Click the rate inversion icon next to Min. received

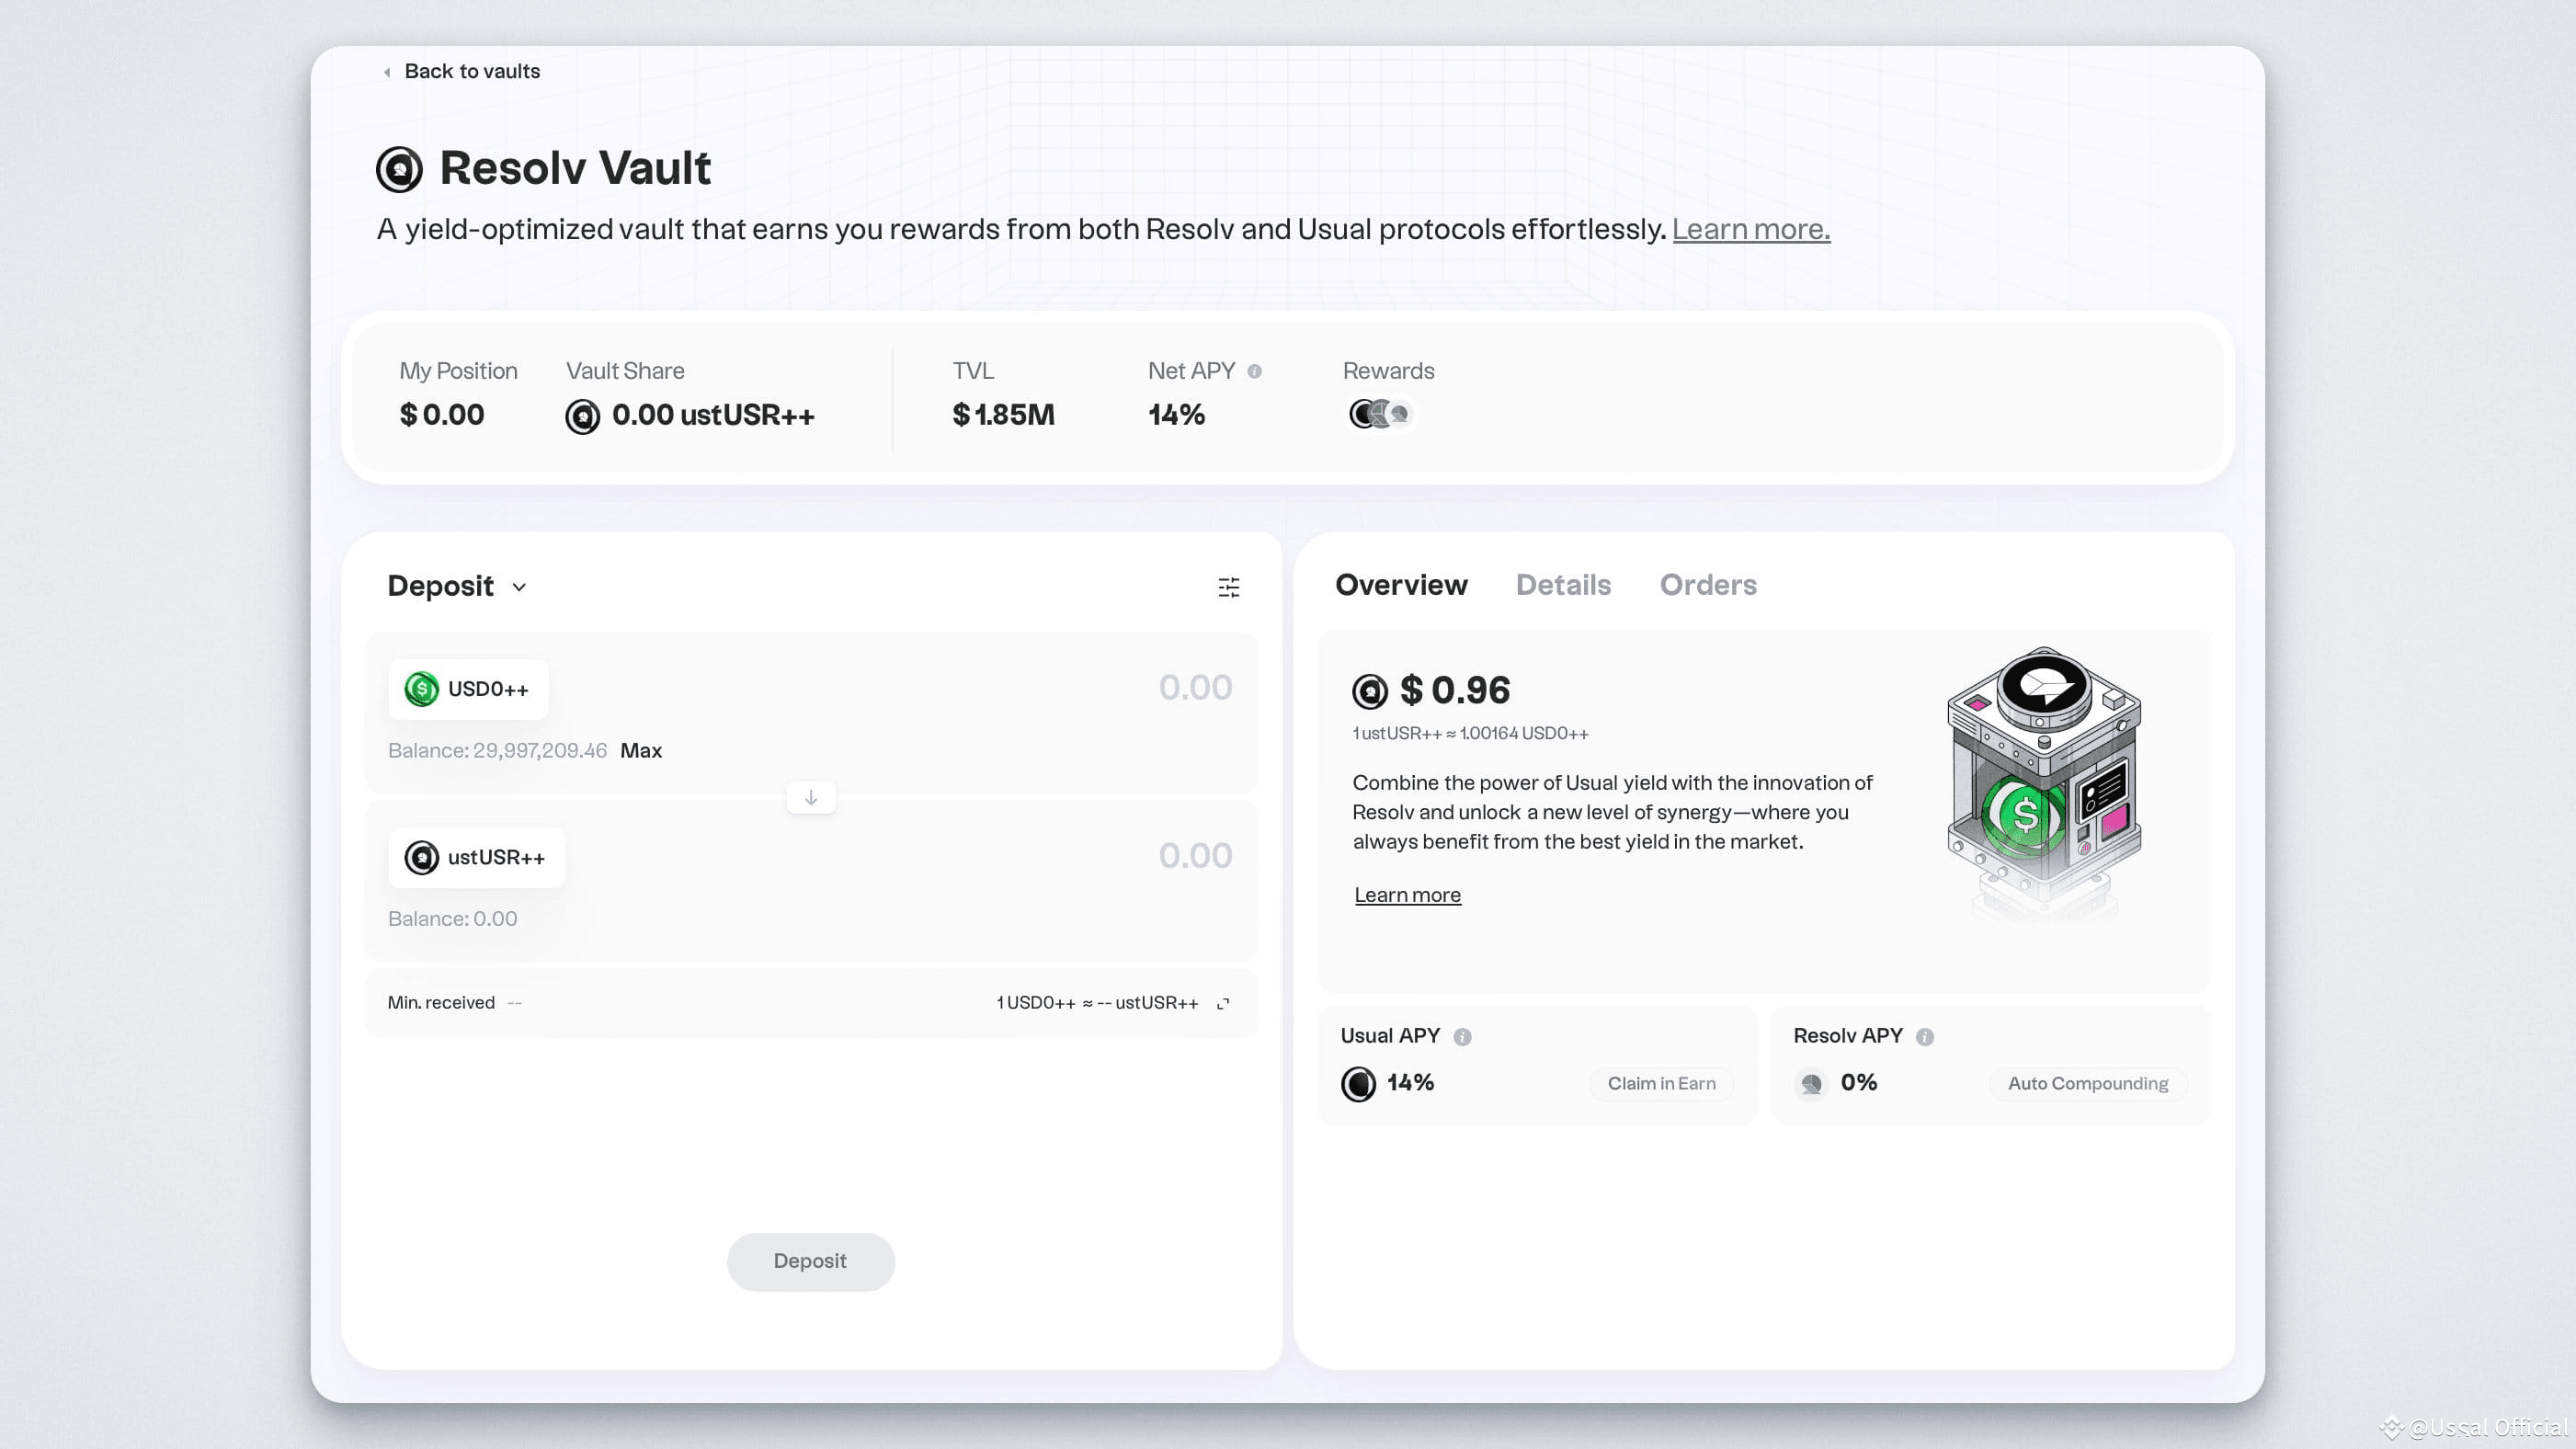(1224, 1002)
